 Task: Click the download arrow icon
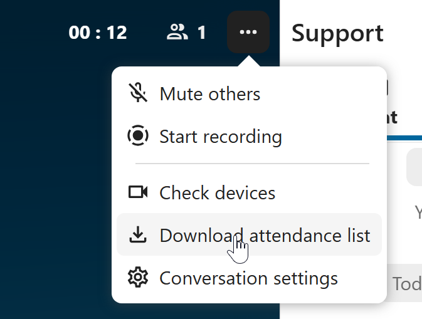tap(137, 235)
